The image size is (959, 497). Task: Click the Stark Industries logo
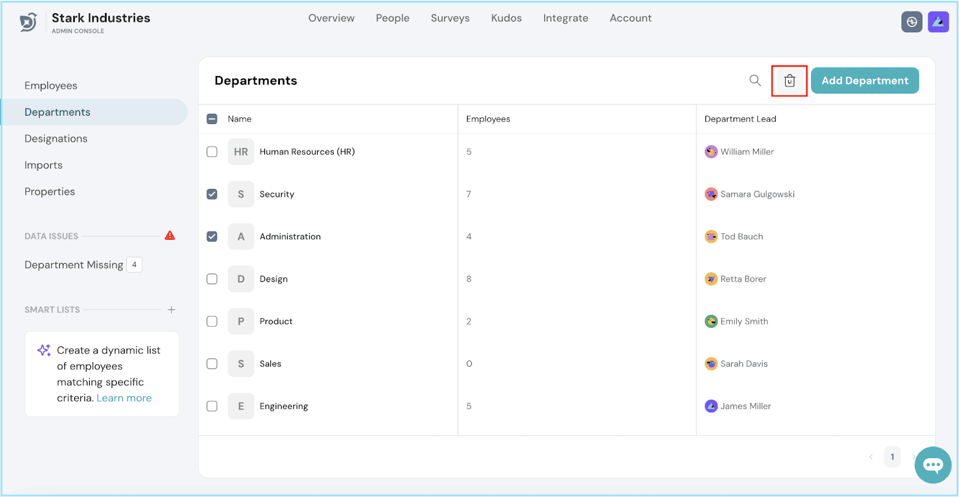point(29,22)
